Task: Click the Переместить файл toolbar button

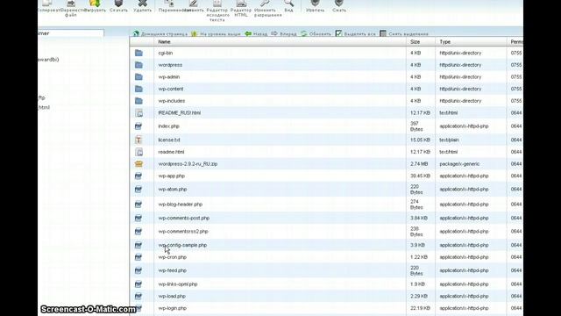Action: point(71,8)
